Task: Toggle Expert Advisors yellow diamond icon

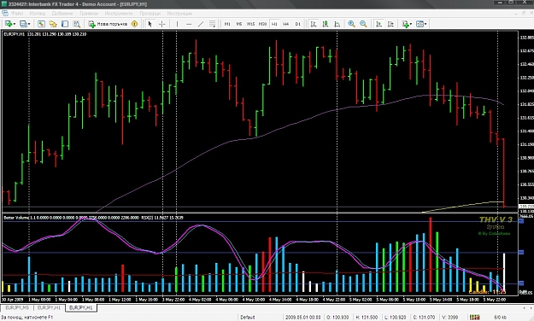Action: click(134, 24)
